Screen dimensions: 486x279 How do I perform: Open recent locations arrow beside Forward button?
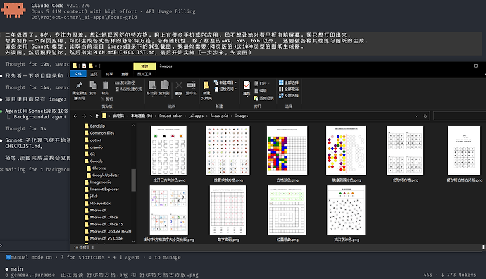click(x=91, y=116)
